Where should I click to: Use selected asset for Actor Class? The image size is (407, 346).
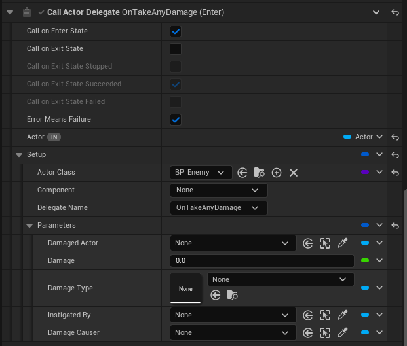pyautogui.click(x=242, y=173)
